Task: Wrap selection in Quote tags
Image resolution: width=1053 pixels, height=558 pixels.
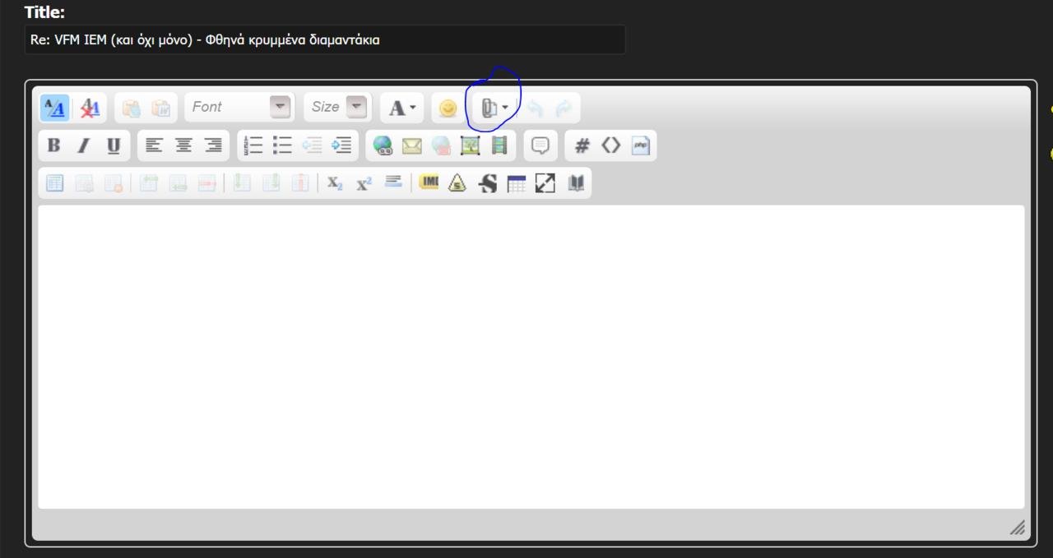Action: click(x=540, y=145)
